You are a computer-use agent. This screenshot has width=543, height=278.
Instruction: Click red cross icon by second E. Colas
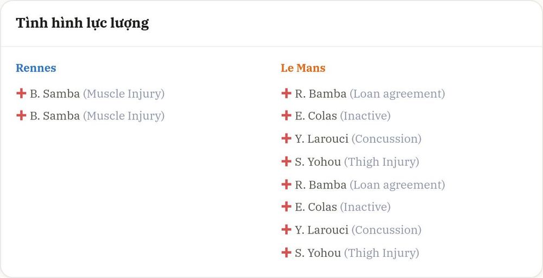[286, 207]
